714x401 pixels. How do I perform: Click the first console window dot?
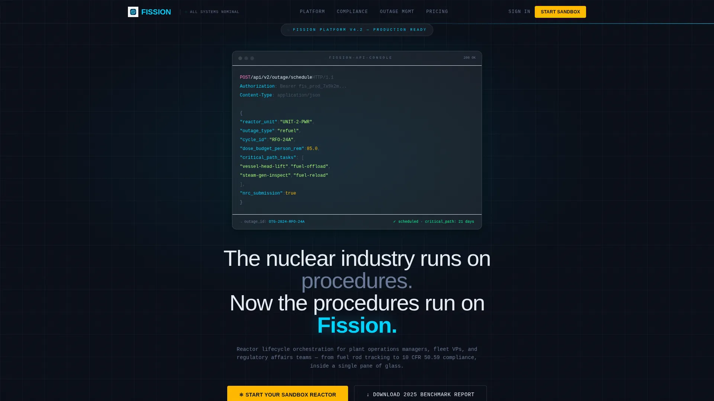point(240,58)
